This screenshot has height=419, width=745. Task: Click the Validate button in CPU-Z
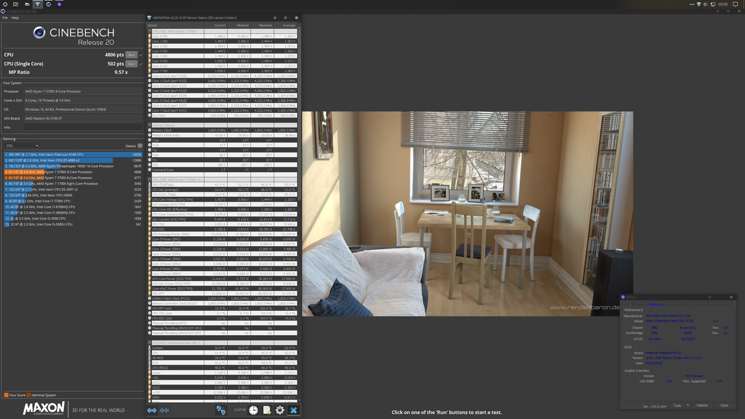pos(702,406)
